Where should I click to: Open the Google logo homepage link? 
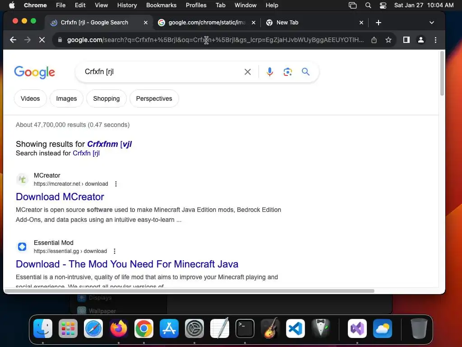pyautogui.click(x=34, y=72)
